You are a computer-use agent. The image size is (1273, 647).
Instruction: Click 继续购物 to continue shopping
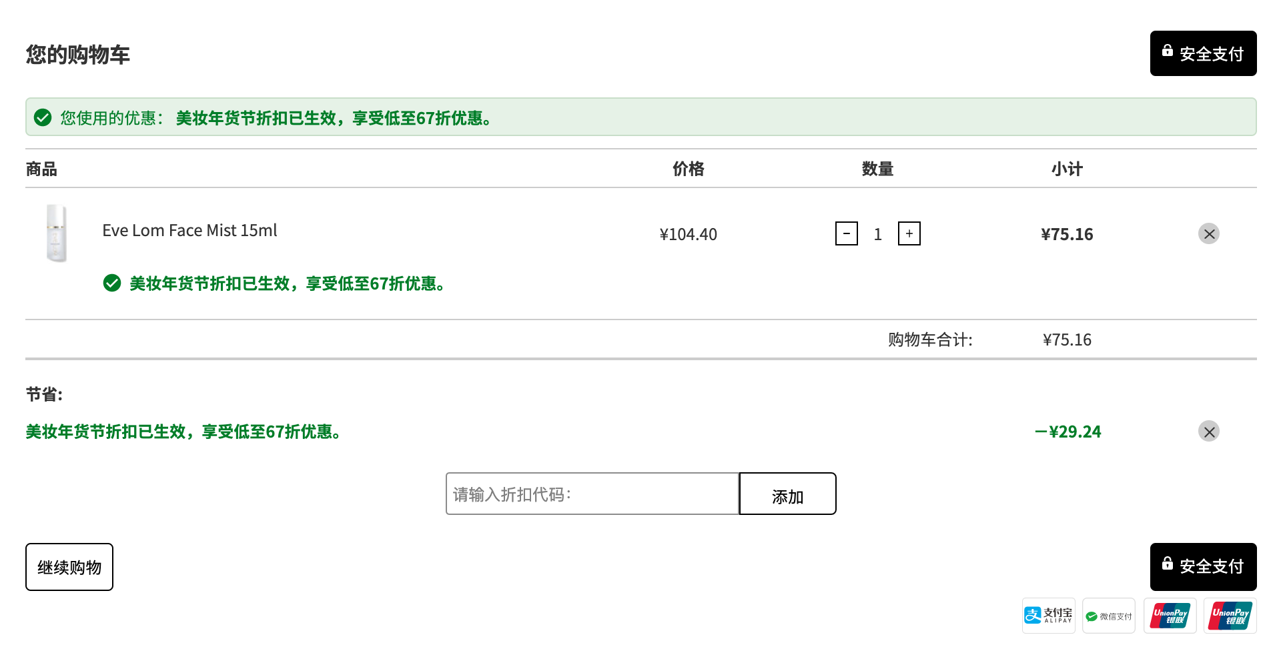coord(69,567)
